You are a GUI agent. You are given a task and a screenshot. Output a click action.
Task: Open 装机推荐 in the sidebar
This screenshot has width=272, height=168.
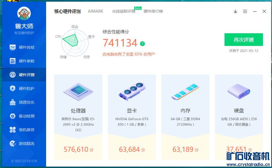tap(24, 130)
